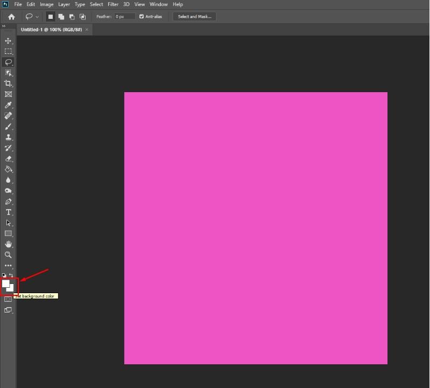Expand the toolbar with double arrows
Viewport: 430px width, 388px height.
coord(4,26)
